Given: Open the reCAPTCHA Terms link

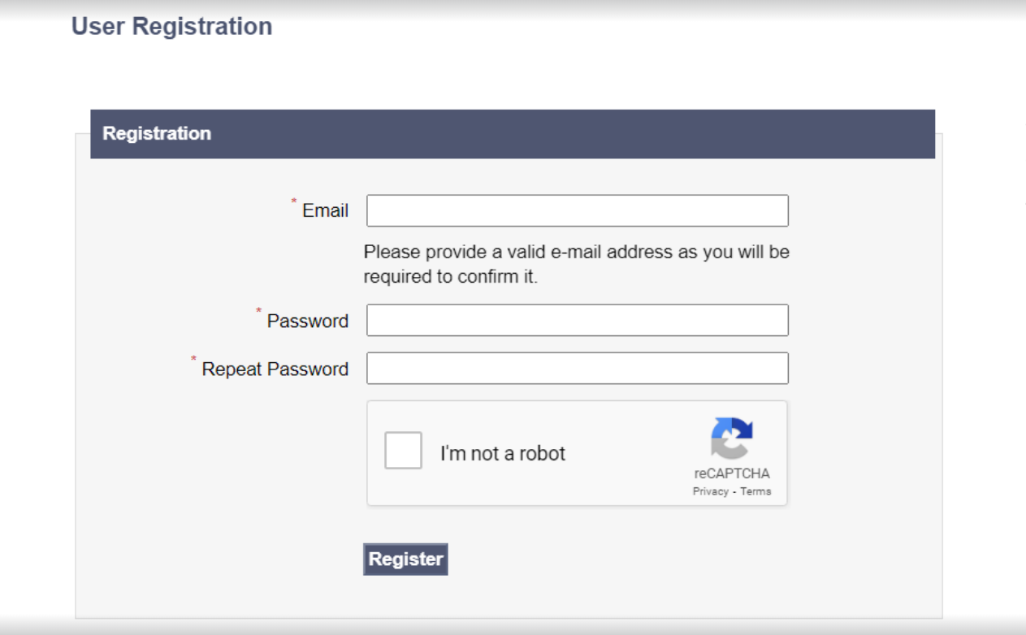Looking at the screenshot, I should point(755,491).
